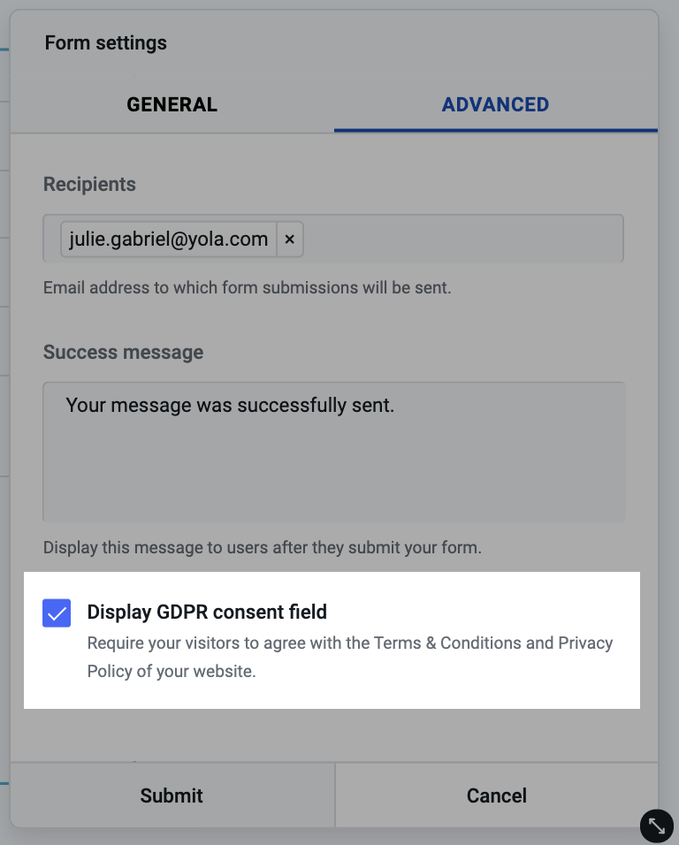Click the blue underline beneath ADVANCED tab
The height and width of the screenshot is (845, 679).
496,131
